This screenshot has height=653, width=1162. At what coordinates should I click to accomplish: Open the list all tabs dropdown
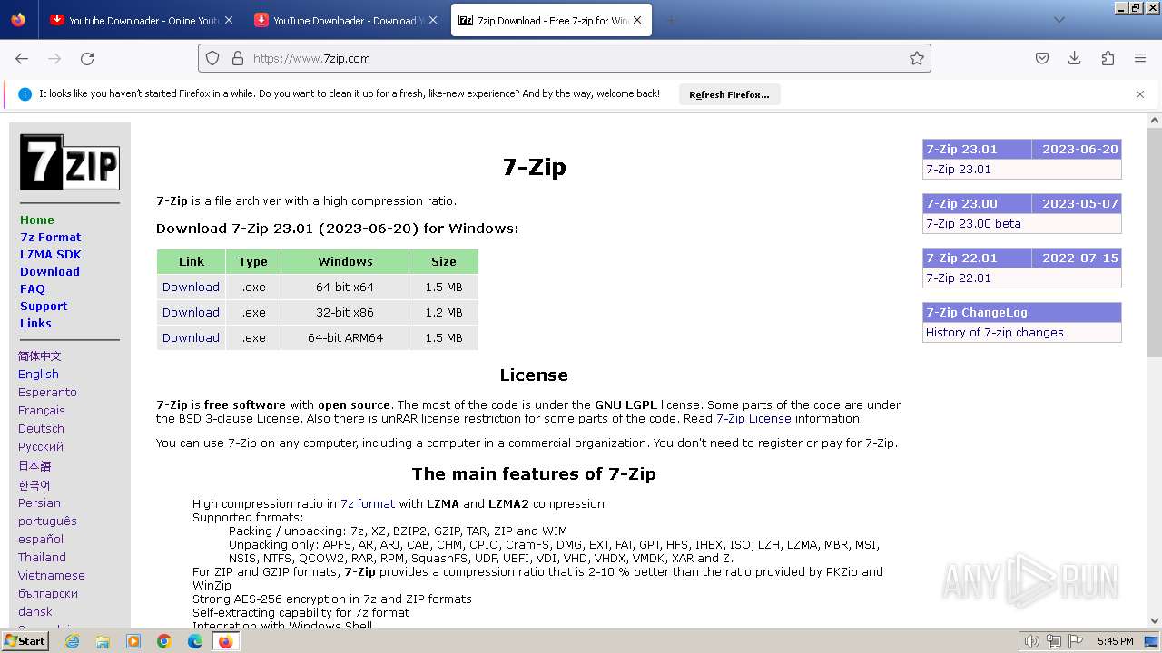(x=1059, y=20)
